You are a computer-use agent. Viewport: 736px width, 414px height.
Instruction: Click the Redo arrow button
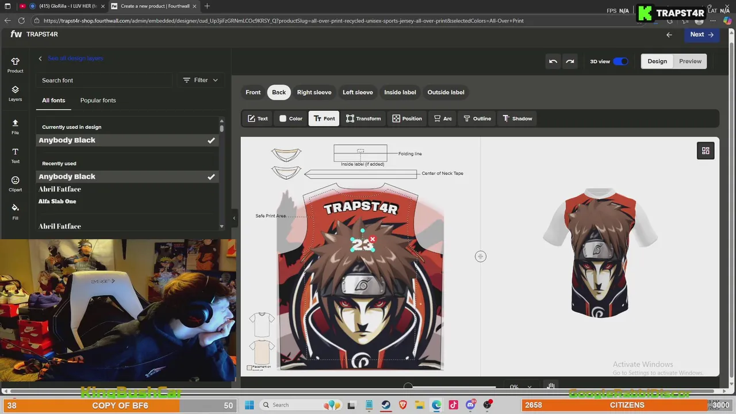[x=570, y=62]
